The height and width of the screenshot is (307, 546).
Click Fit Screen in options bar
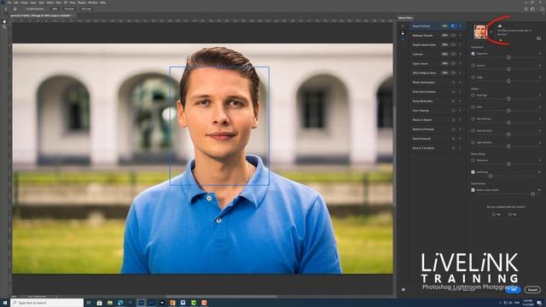point(69,9)
